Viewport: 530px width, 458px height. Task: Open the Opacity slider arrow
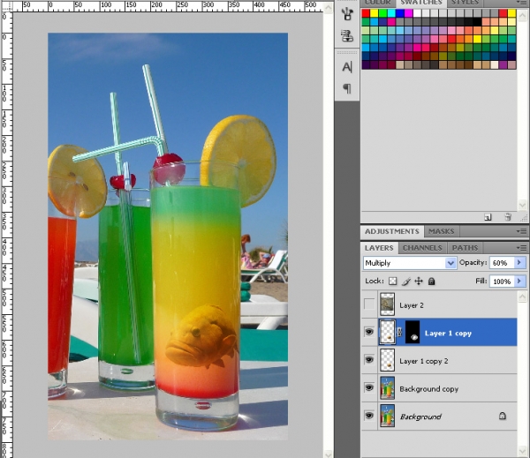pyautogui.click(x=520, y=262)
